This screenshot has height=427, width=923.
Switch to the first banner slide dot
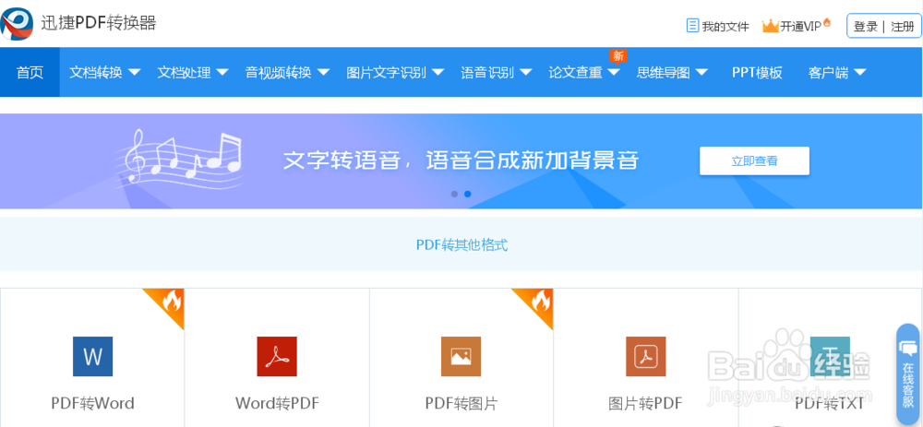454,194
